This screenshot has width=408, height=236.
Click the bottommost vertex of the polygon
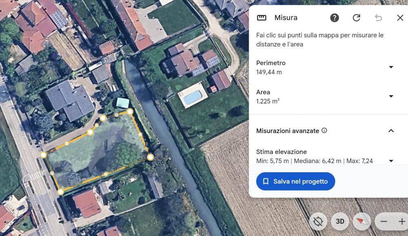pos(60,191)
